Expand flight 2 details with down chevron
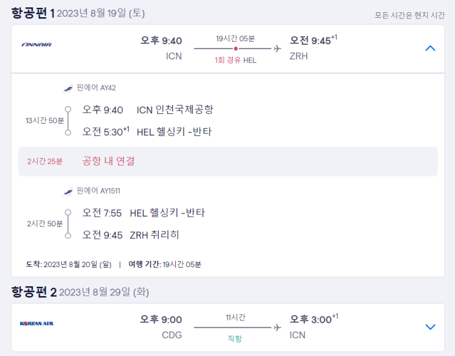Screen dimensions: 455x356 tap(430, 327)
